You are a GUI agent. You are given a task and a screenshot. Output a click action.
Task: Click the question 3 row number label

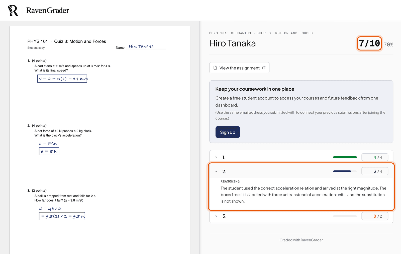[224, 216]
